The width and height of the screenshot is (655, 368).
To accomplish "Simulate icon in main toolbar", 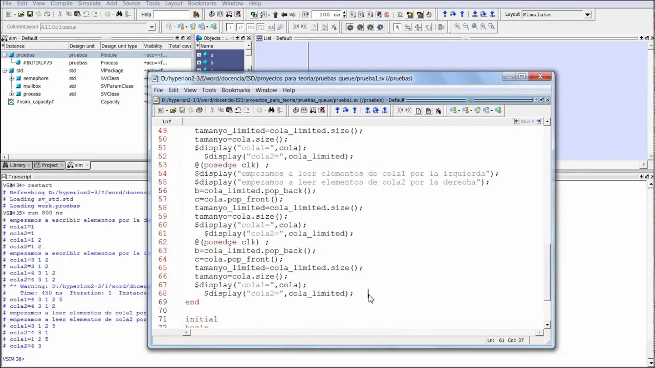I will click(x=229, y=14).
